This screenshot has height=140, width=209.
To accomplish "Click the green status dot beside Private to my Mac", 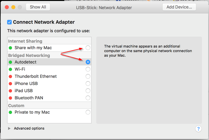I will click(x=10, y=112).
